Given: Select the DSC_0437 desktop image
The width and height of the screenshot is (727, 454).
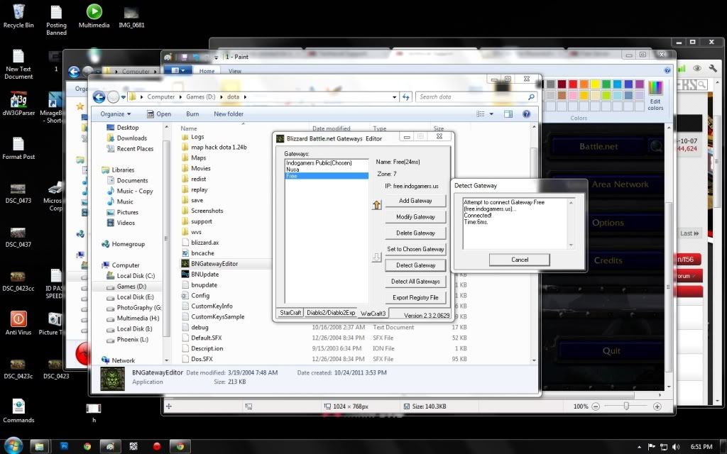Looking at the screenshot, I should 18,236.
